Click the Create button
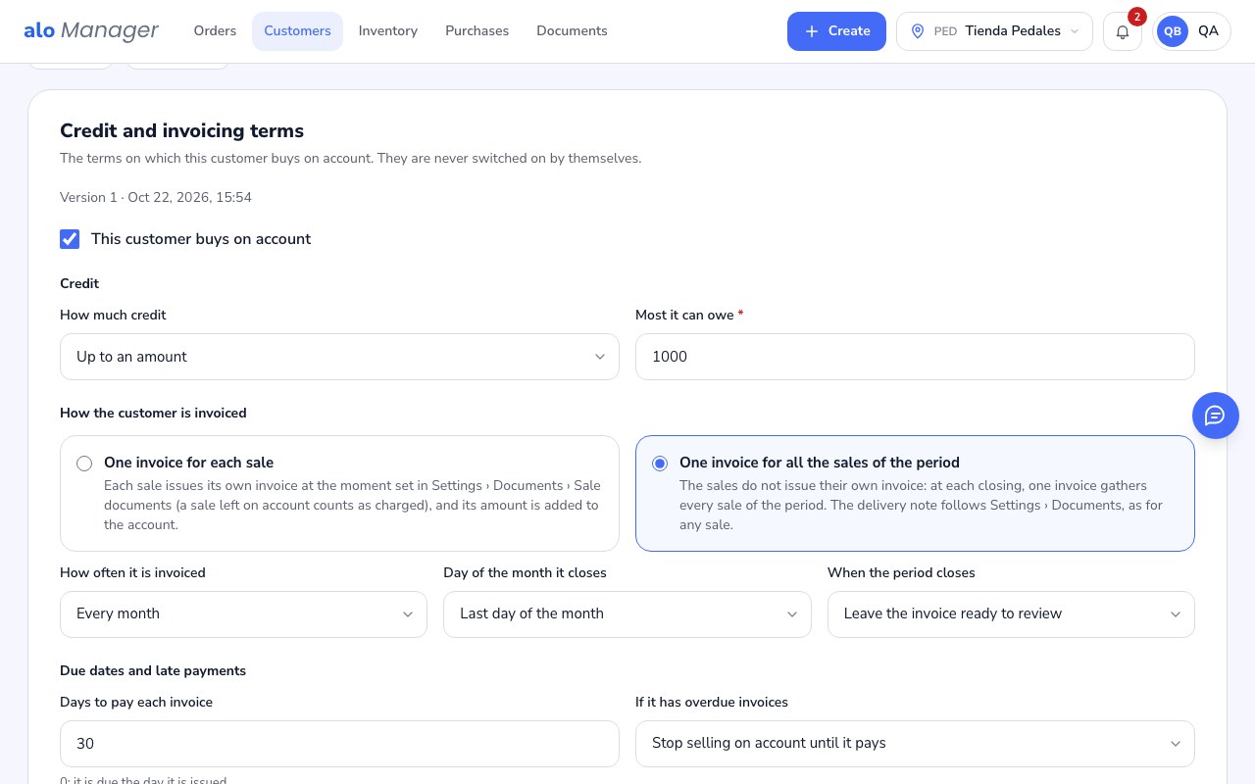This screenshot has width=1255, height=784. tap(836, 31)
